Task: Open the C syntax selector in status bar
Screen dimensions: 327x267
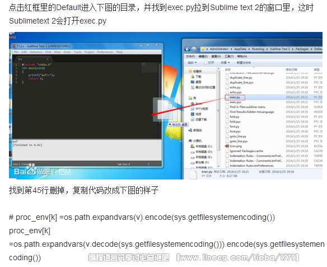Action: click(x=149, y=164)
